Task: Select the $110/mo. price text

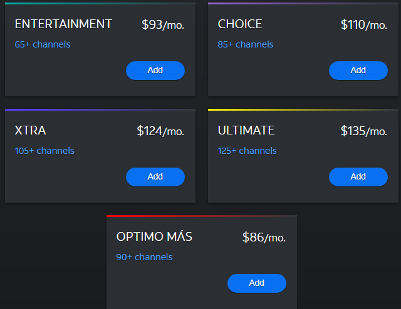Action: pyautogui.click(x=364, y=25)
